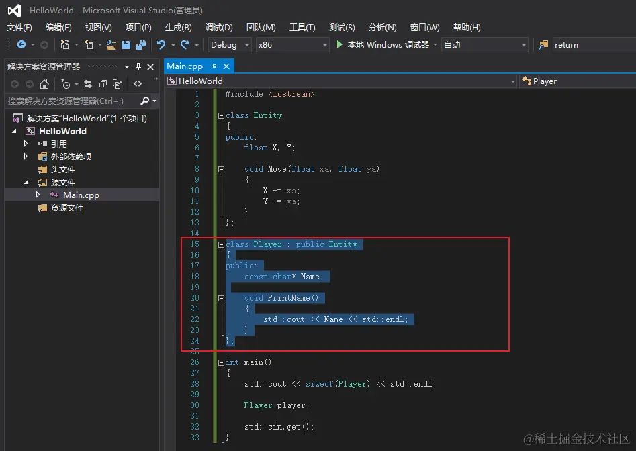Collapse the HelloWorld project node
The image size is (636, 451).
pyautogui.click(x=15, y=131)
